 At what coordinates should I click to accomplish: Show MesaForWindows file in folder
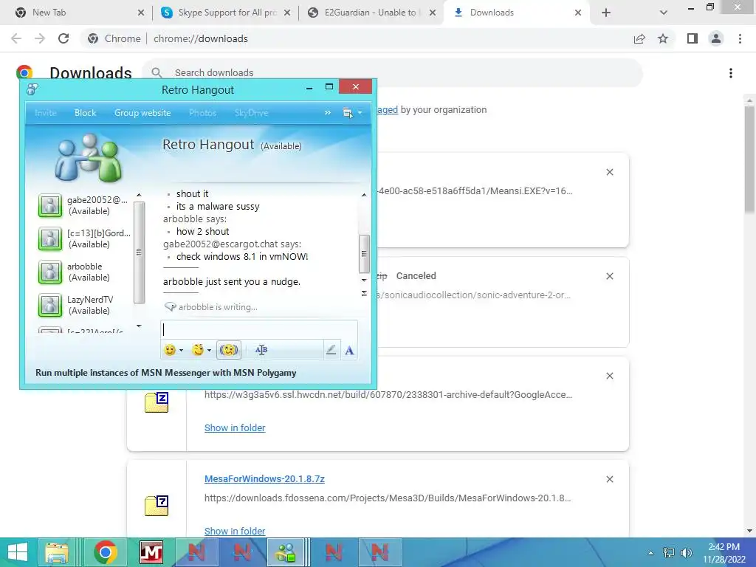pos(235,531)
